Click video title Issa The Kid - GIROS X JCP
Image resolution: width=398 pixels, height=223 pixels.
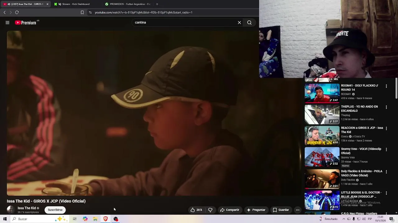(x=46, y=201)
